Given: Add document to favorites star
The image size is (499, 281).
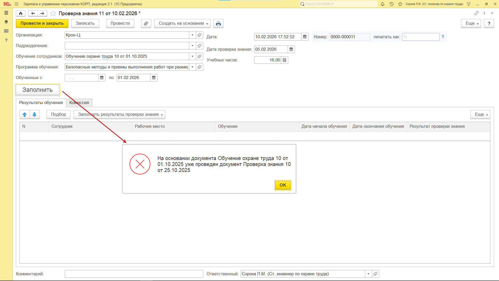Looking at the screenshot, I should [x=53, y=13].
